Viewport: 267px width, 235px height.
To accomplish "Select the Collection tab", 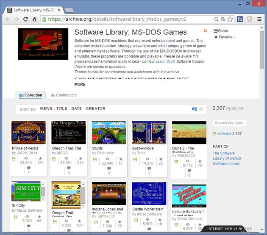I will pos(31,95).
